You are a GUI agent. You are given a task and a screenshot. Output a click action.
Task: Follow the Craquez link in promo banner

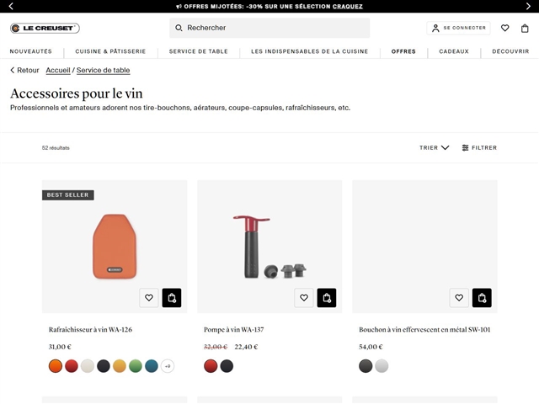tap(348, 7)
